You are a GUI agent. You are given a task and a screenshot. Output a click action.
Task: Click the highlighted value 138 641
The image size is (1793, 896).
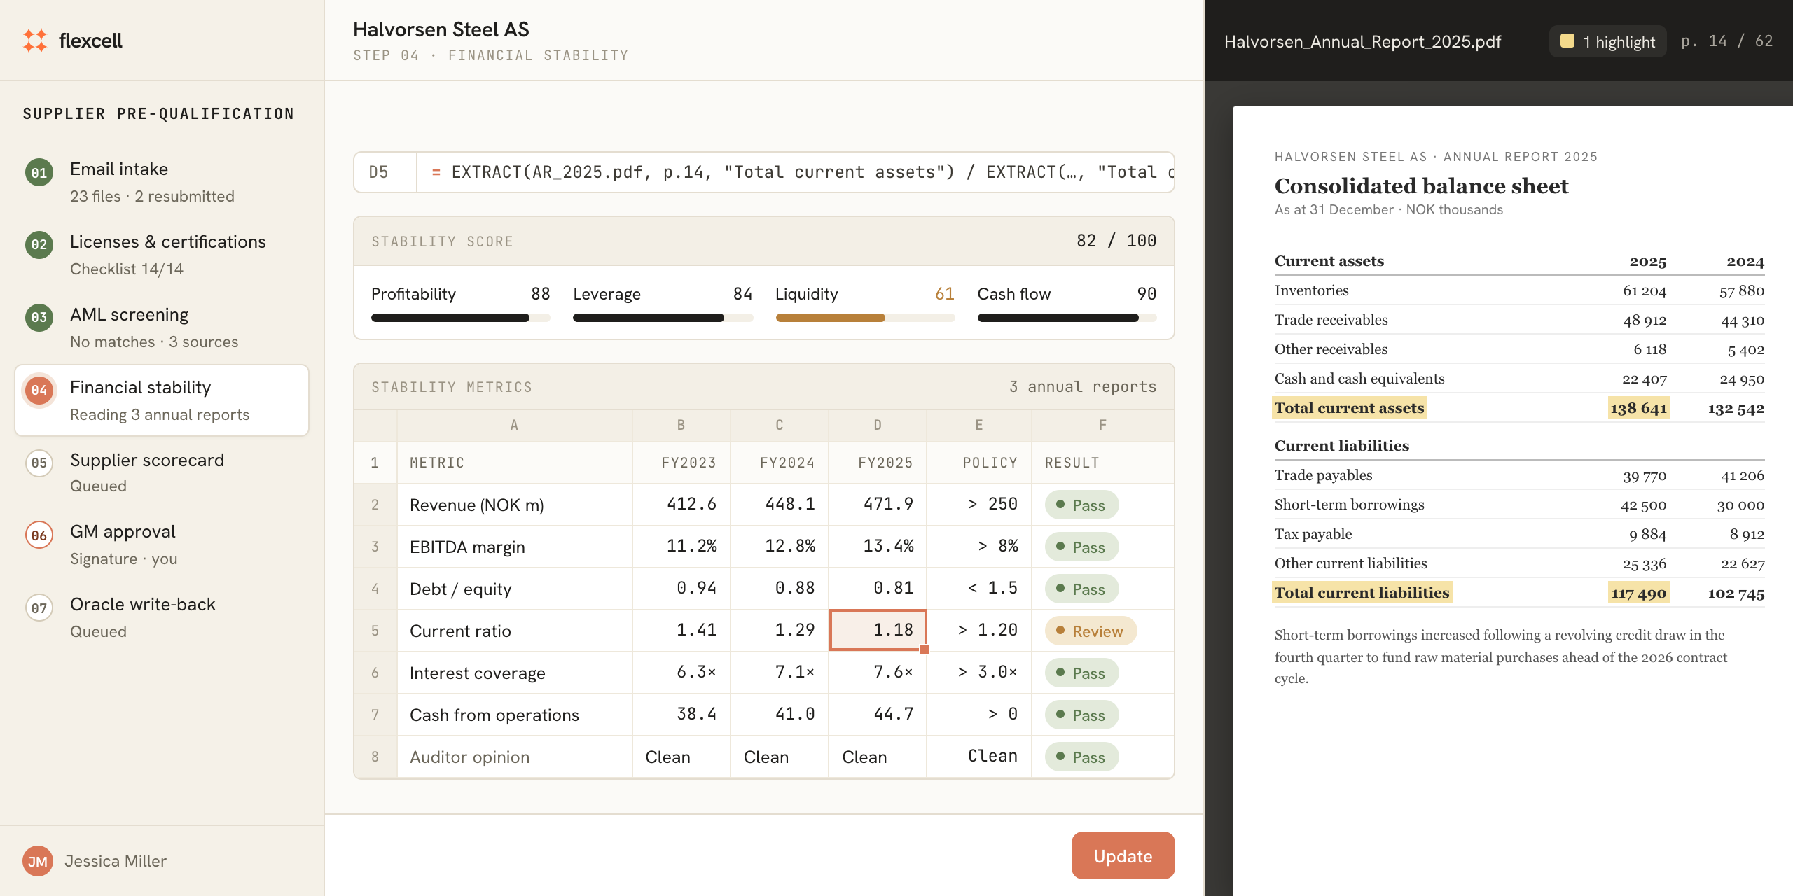click(x=1638, y=408)
